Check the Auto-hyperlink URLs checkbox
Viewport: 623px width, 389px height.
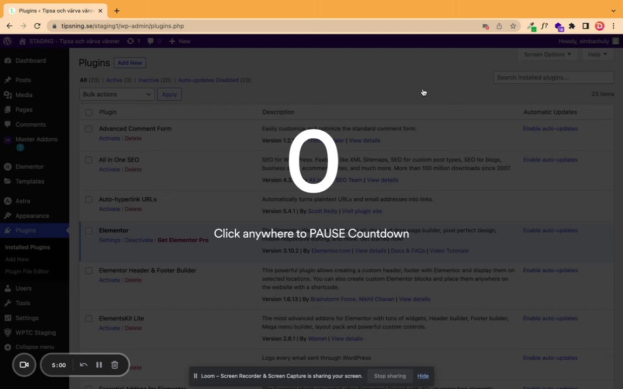89,199
